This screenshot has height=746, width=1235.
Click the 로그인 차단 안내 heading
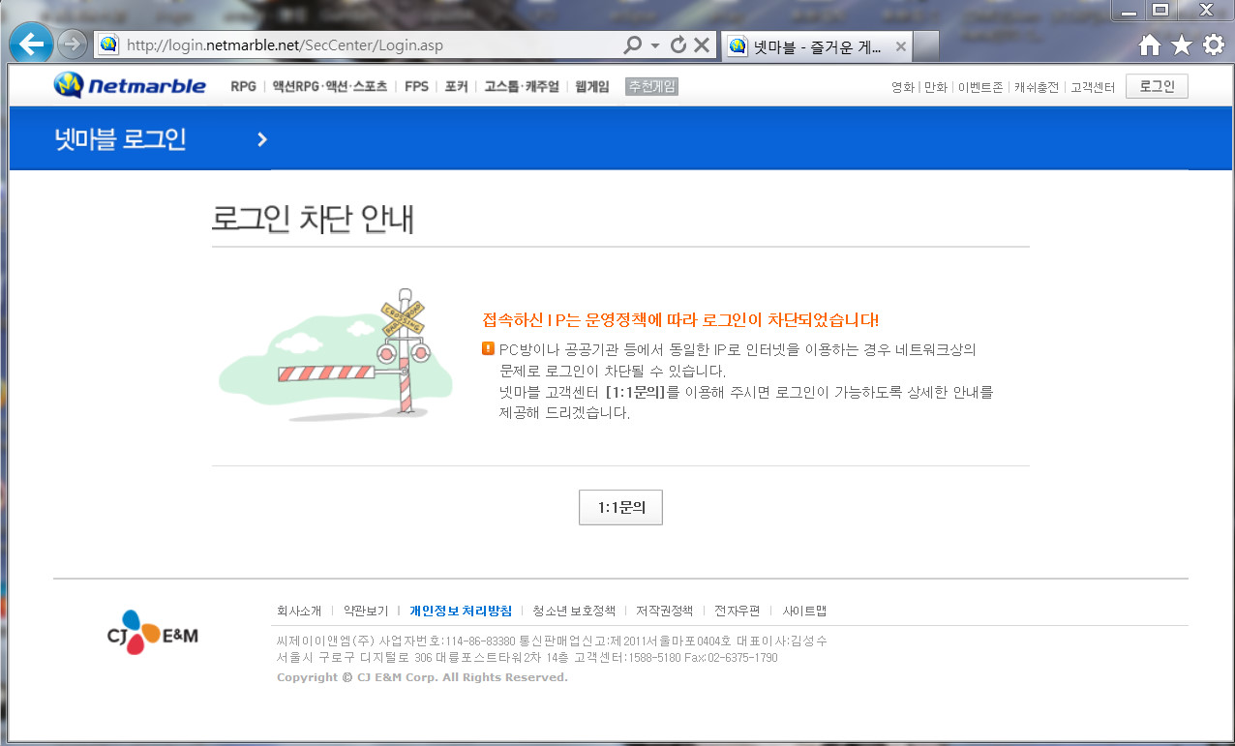pyautogui.click(x=313, y=219)
